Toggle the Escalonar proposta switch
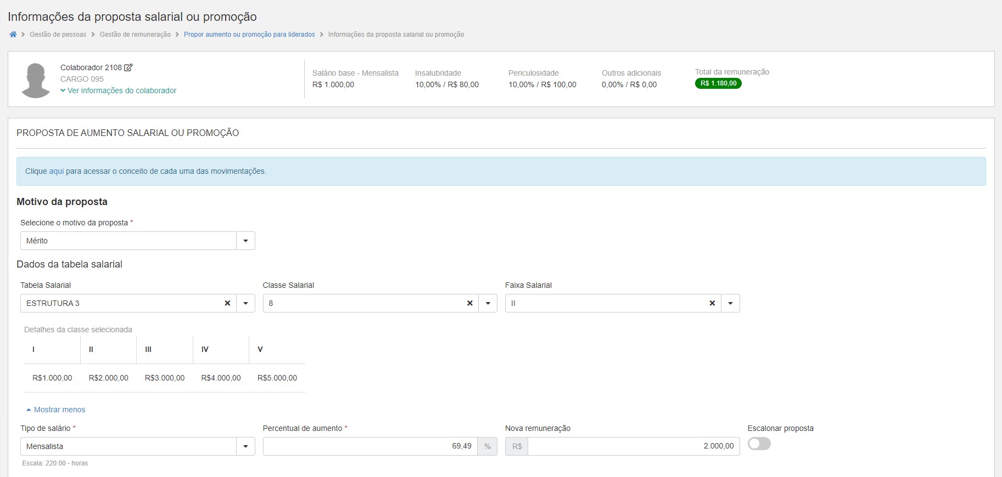Image resolution: width=1002 pixels, height=477 pixels. coord(759,444)
